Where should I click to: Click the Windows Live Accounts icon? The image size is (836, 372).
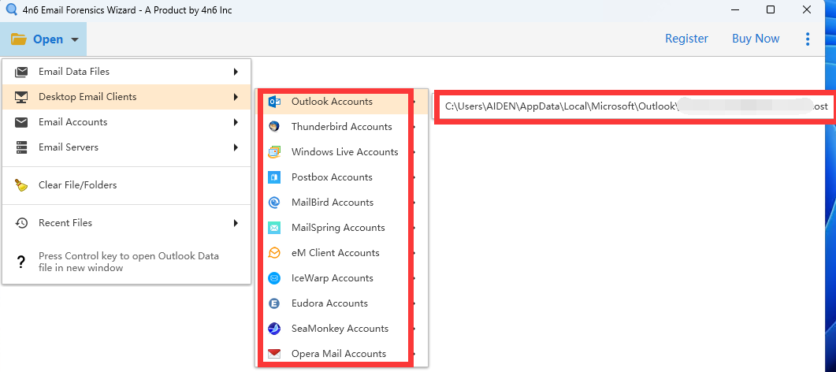[x=274, y=152]
